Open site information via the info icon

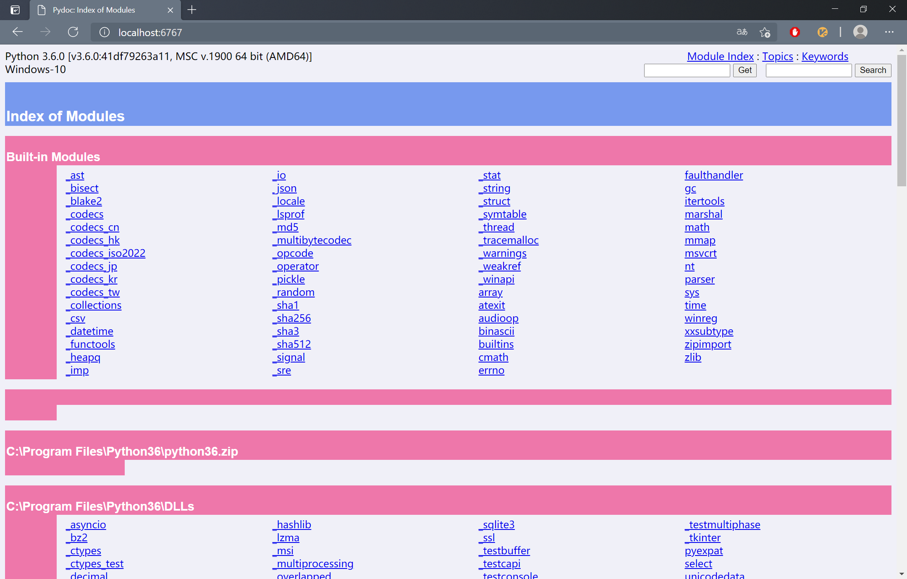click(104, 32)
